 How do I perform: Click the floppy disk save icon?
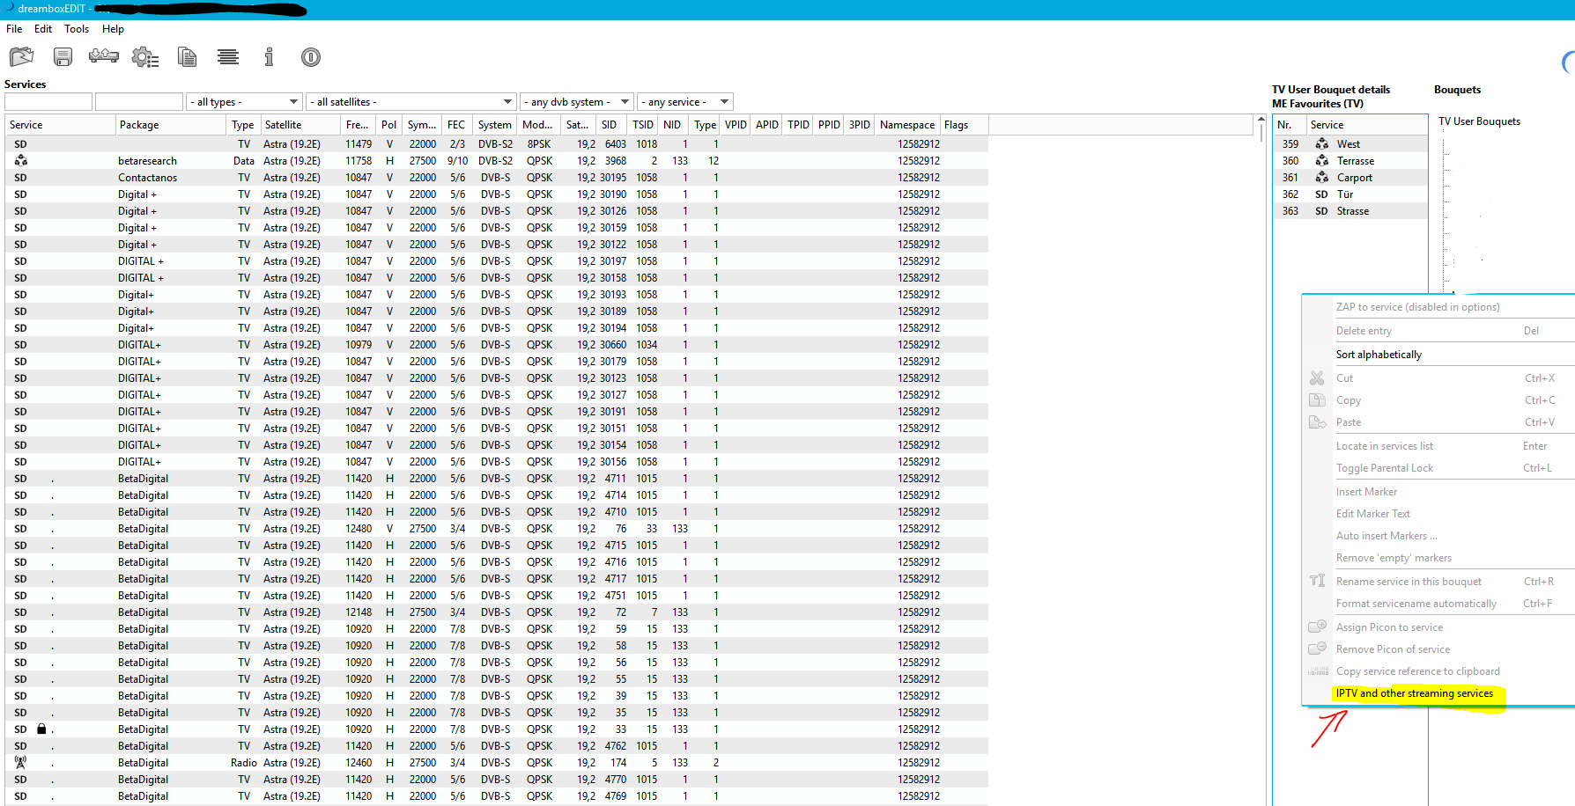pyautogui.click(x=63, y=57)
